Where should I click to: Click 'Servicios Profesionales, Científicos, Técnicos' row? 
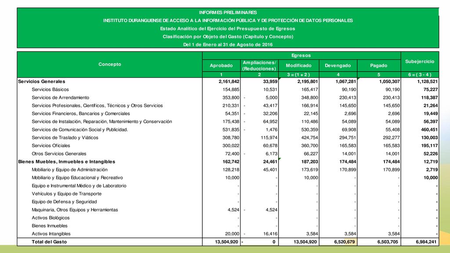click(x=97, y=105)
